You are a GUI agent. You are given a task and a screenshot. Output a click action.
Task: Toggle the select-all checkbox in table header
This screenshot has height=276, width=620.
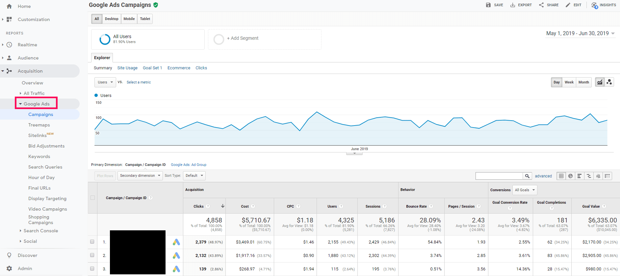[92, 198]
